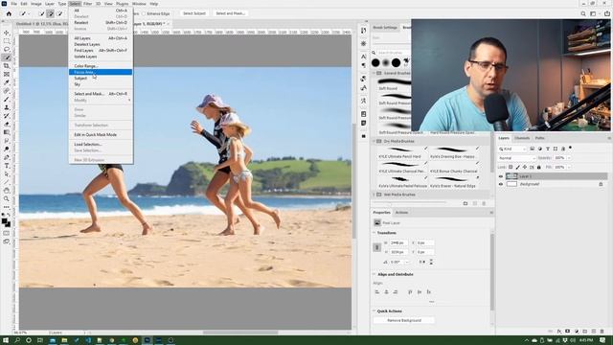Screen dimensions: 613x345
Task: Toggle the adjustment layer filter icon
Action: click(x=540, y=149)
